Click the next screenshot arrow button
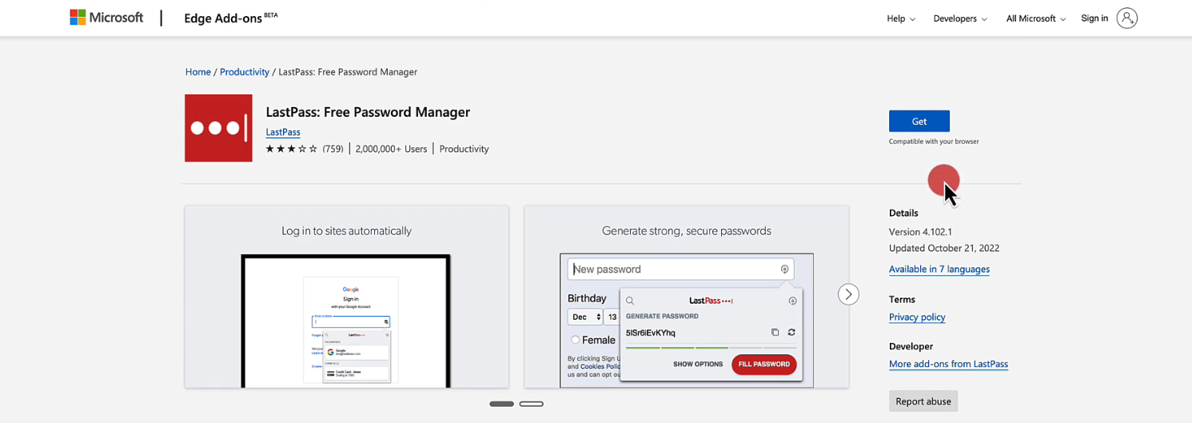This screenshot has height=423, width=1192. coord(848,294)
